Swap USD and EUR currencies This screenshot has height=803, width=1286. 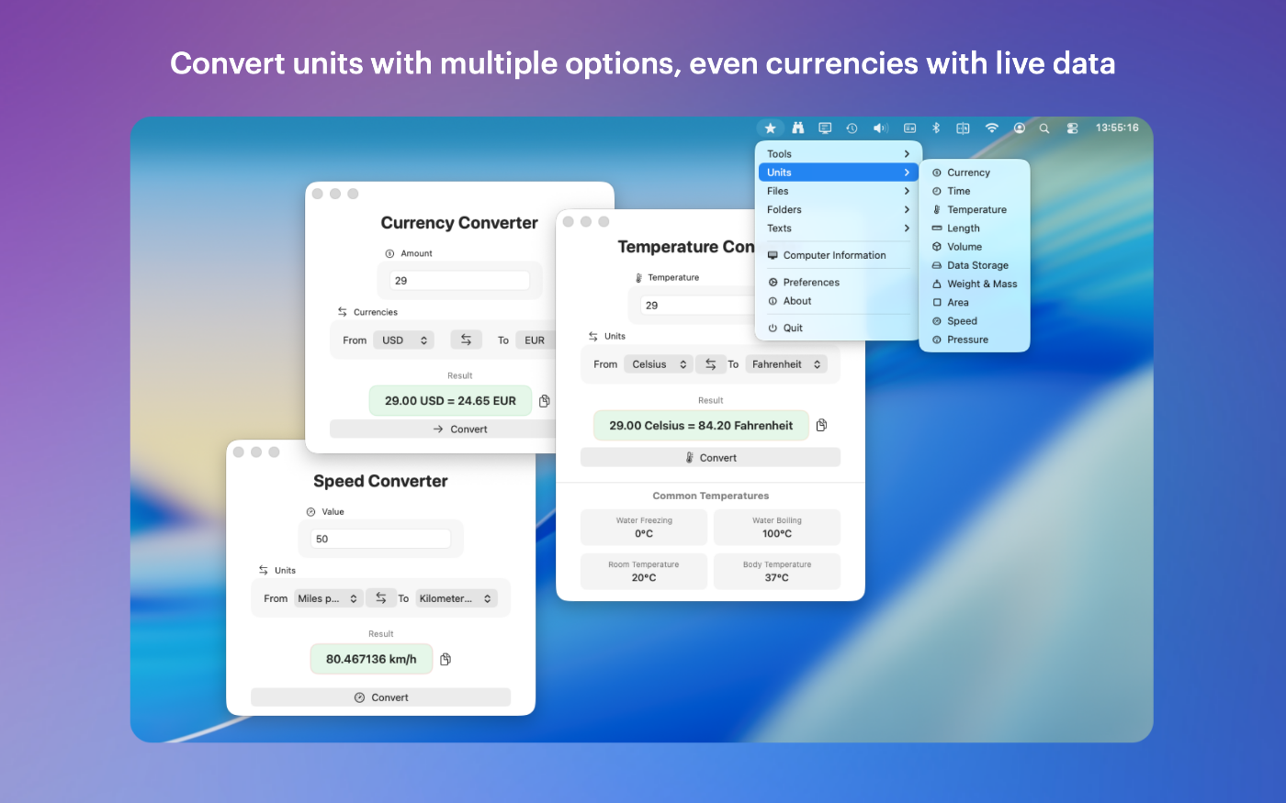(x=466, y=340)
